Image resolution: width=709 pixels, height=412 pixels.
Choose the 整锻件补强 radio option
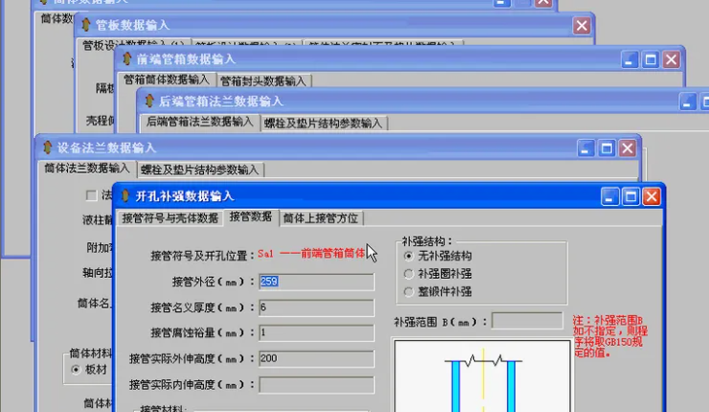coord(409,292)
